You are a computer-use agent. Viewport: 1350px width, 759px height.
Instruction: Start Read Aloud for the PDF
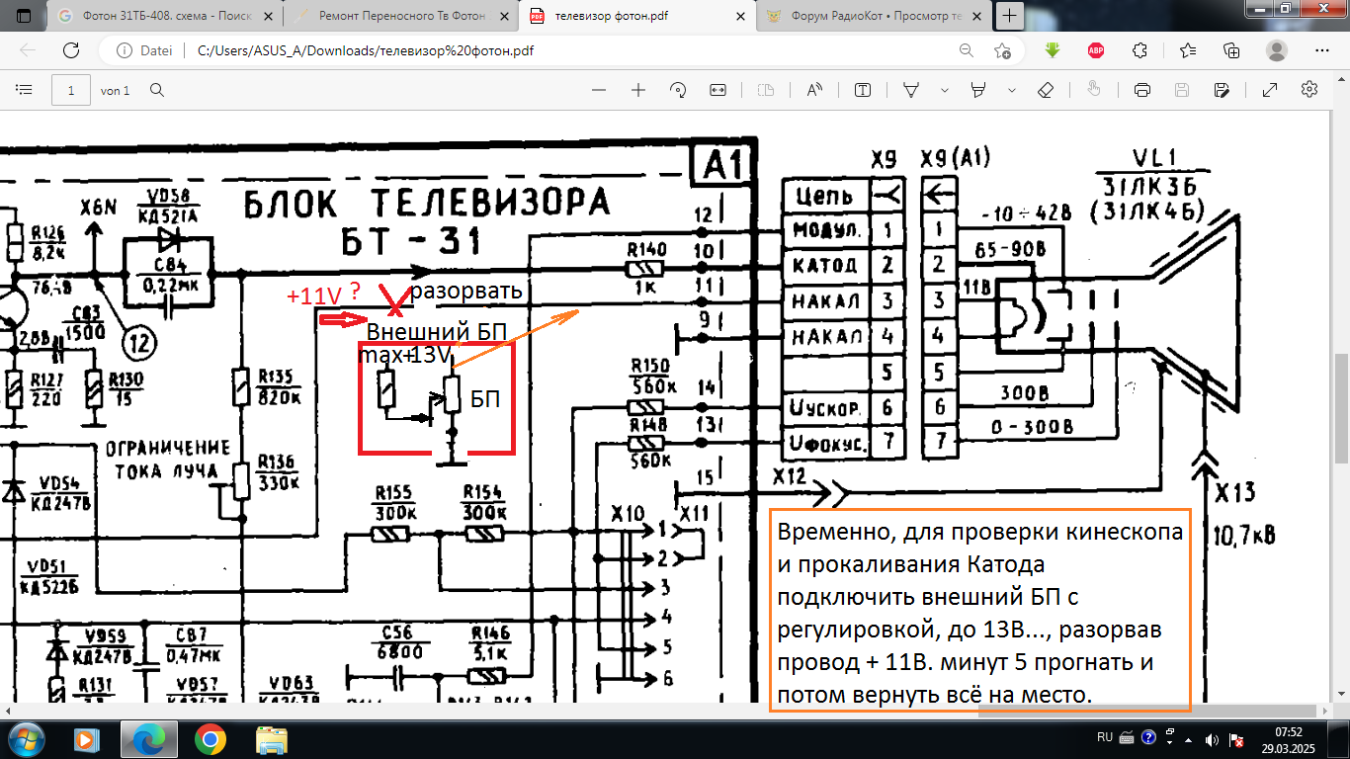pos(814,90)
